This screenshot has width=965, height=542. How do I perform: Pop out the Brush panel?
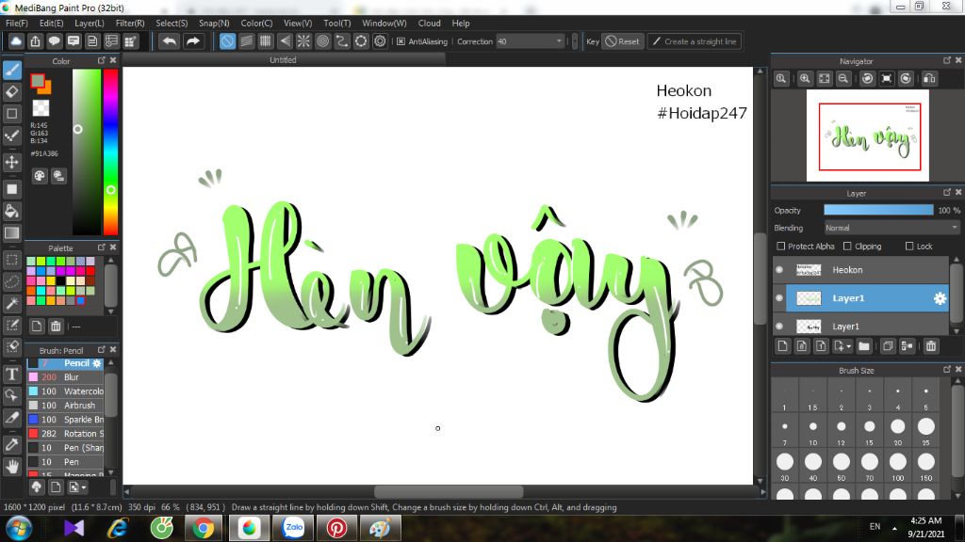tap(102, 350)
